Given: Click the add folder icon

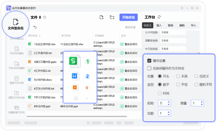Looking at the screenshot, I should (x=112, y=17).
